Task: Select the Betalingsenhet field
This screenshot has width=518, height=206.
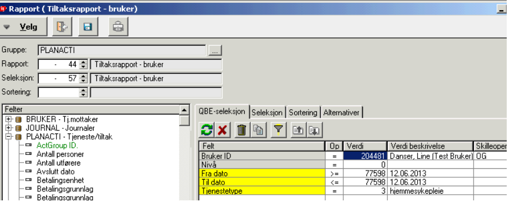Action: coord(60,180)
